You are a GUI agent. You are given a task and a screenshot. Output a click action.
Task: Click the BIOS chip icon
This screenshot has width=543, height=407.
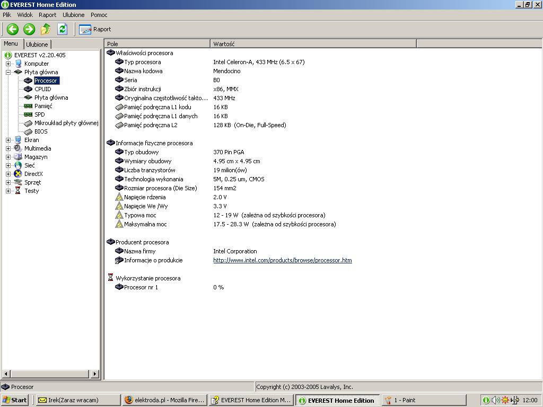click(28, 131)
